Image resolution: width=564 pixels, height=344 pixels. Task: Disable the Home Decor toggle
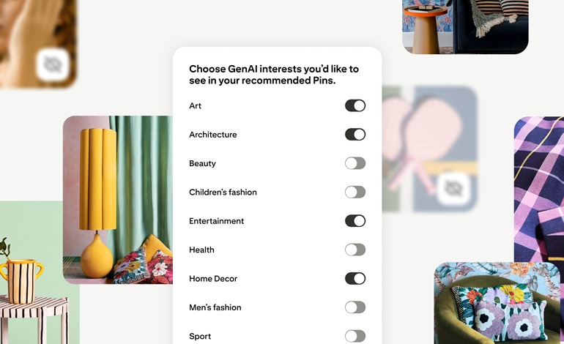coord(355,278)
